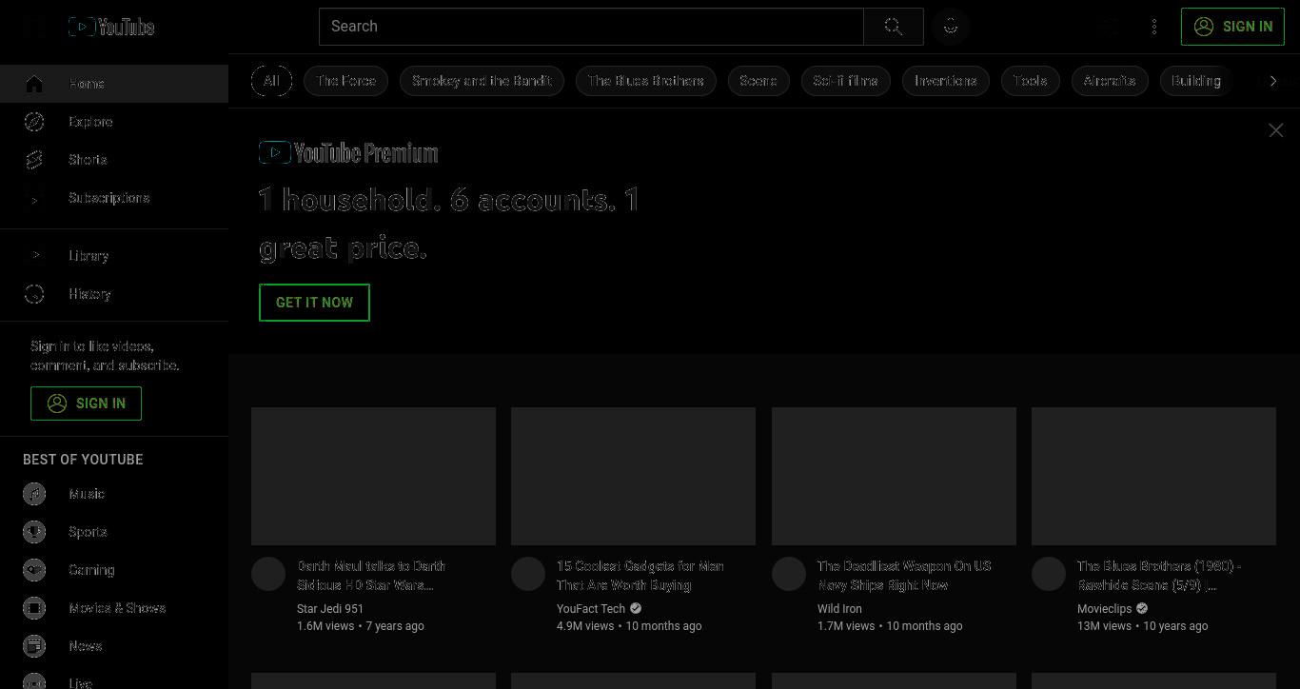Select the Aircrafts filter chip
Image resolution: width=1300 pixels, height=689 pixels.
tap(1110, 81)
